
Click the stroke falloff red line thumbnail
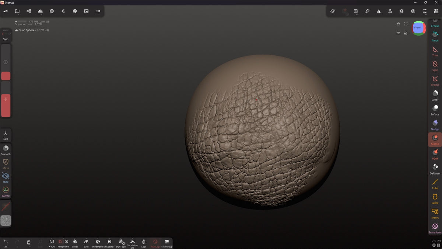pyautogui.click(x=6, y=207)
